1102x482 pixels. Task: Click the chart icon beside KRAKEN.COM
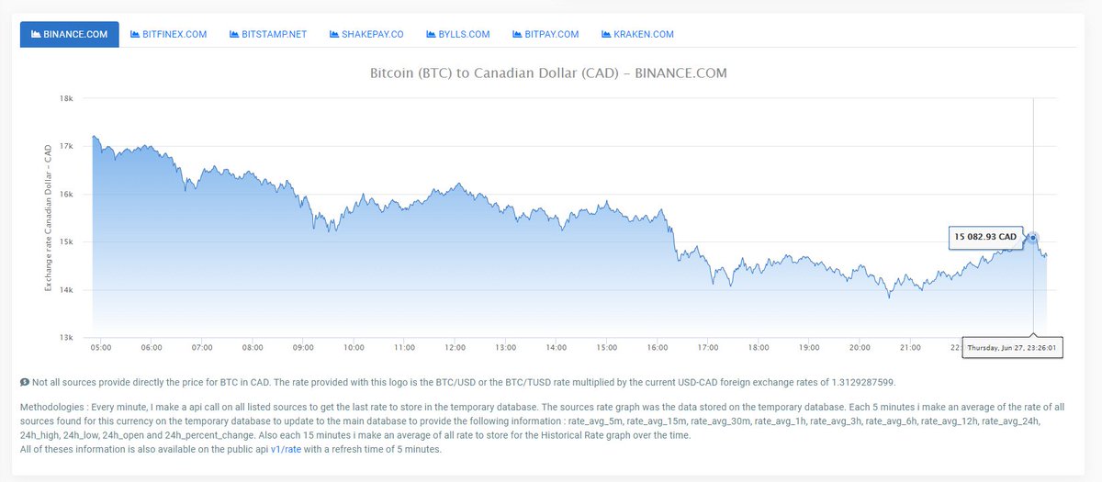tap(606, 35)
